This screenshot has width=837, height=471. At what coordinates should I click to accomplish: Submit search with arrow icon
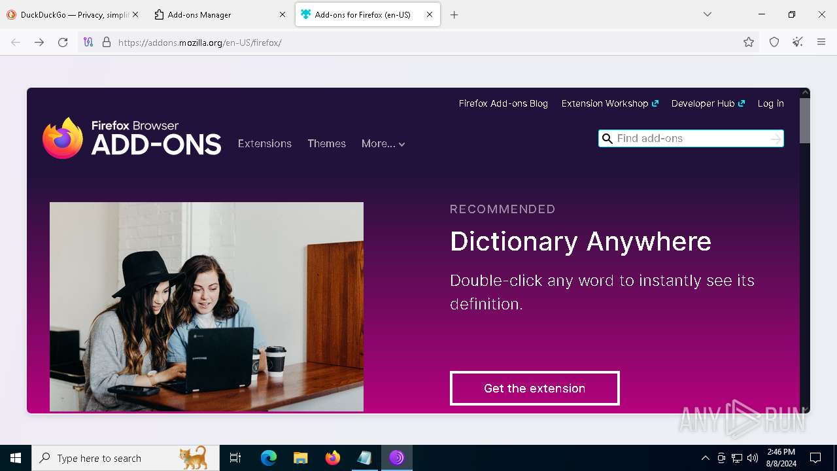click(x=776, y=139)
